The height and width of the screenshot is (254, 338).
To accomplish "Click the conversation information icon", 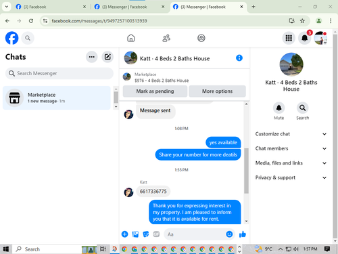I will pyautogui.click(x=239, y=58).
